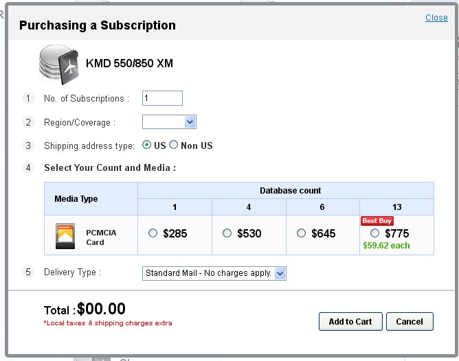The image size is (459, 361).
Task: Choose the $775 thirteen database option
Action: [374, 233]
